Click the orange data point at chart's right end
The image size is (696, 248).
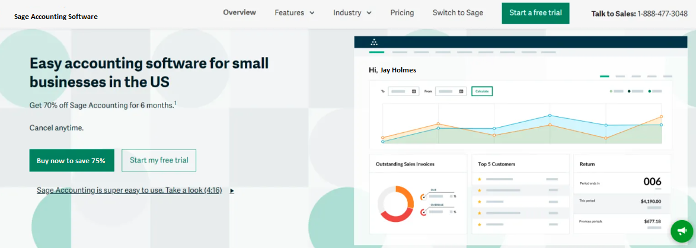661,116
